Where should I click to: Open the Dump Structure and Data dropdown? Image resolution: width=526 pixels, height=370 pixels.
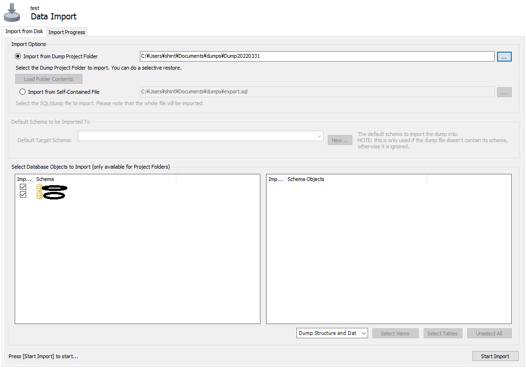click(x=332, y=333)
